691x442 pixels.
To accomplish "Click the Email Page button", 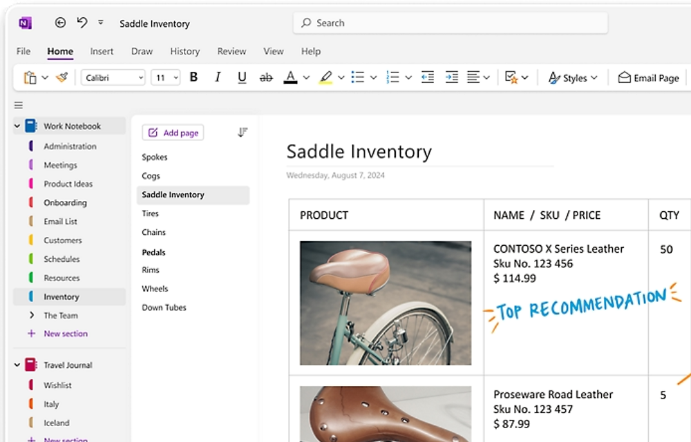I will pos(648,78).
